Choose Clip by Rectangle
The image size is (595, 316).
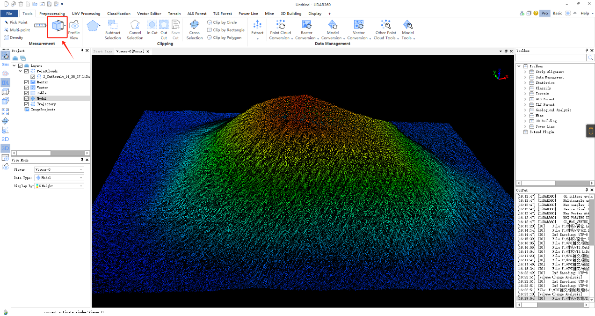pos(225,30)
